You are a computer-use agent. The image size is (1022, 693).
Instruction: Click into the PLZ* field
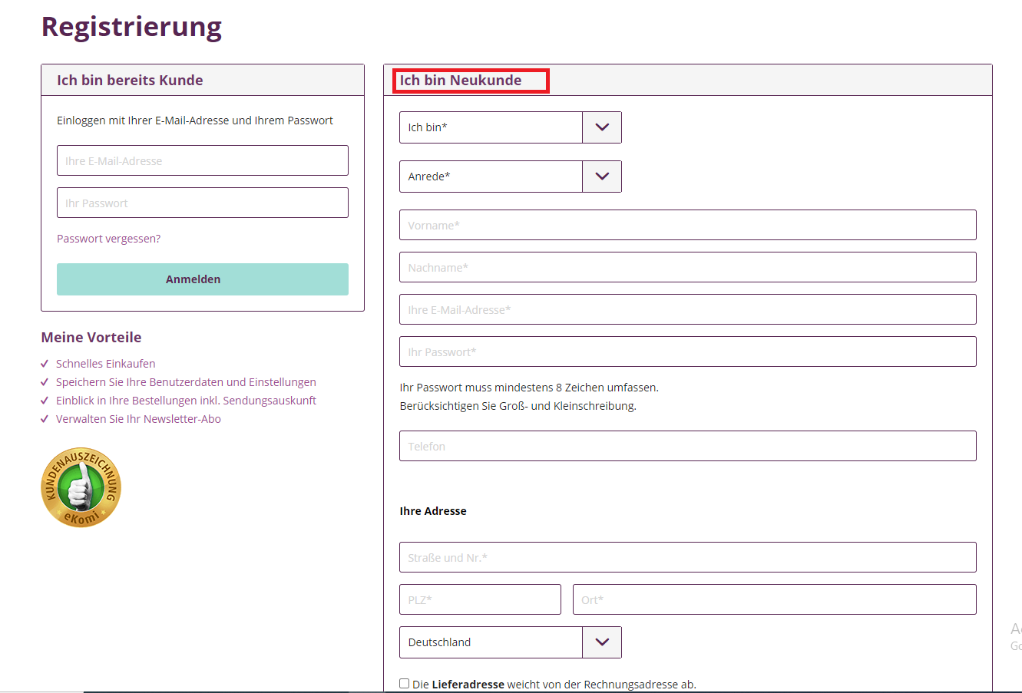click(480, 599)
